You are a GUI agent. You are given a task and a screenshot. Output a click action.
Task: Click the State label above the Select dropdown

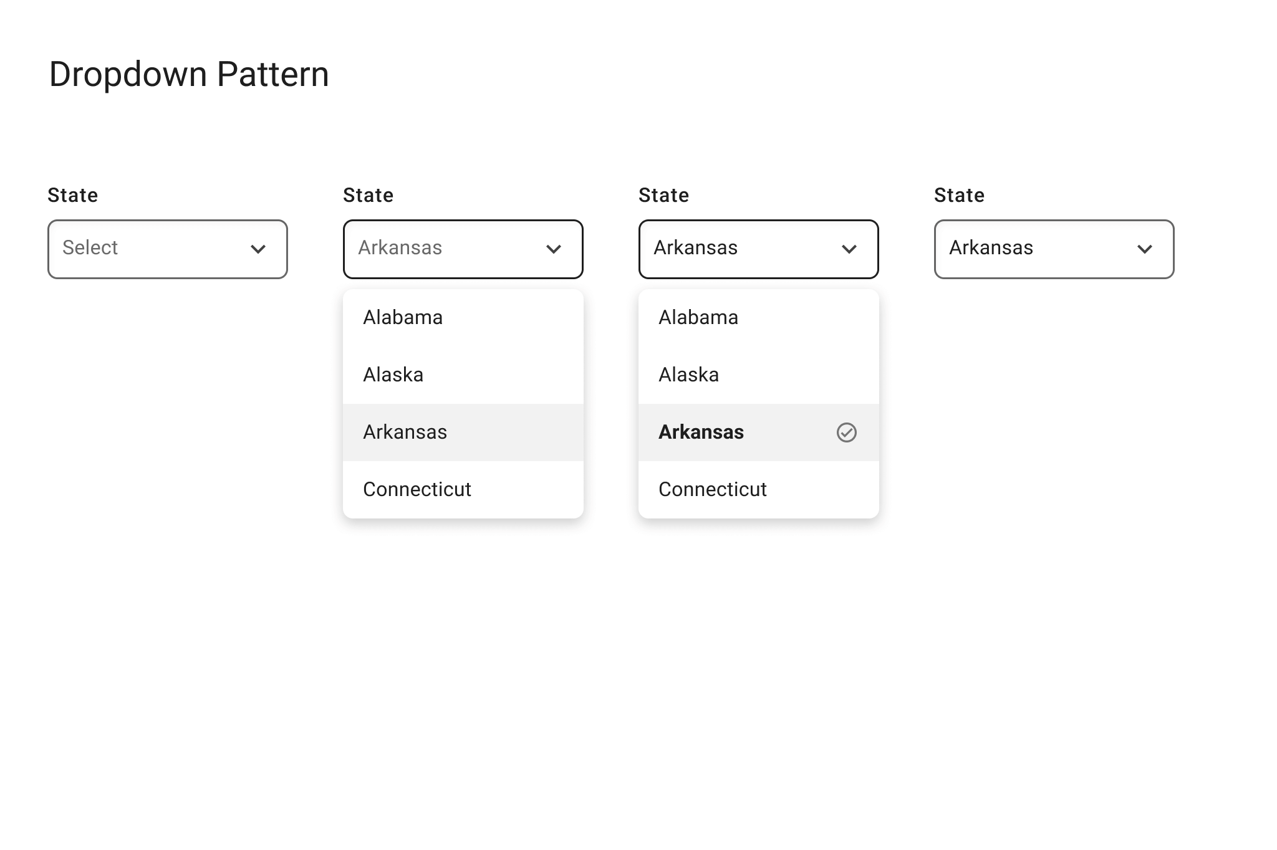tap(73, 196)
